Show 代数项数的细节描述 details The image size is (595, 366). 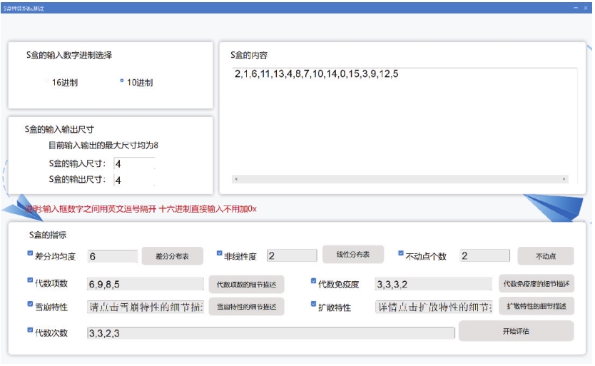[x=245, y=284]
